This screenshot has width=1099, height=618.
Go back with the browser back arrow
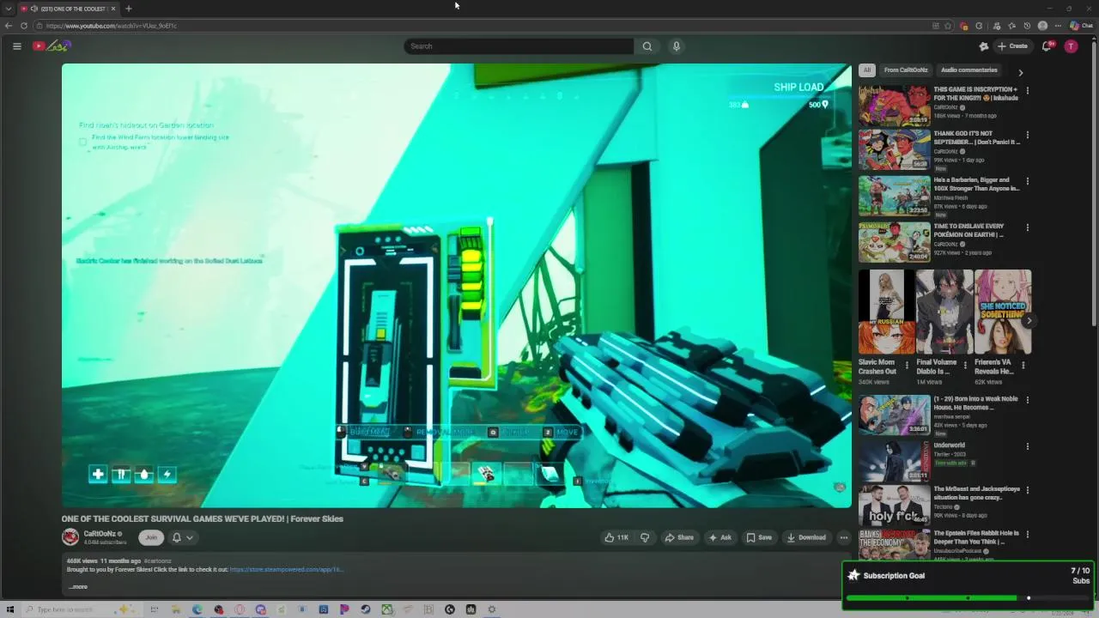click(9, 26)
